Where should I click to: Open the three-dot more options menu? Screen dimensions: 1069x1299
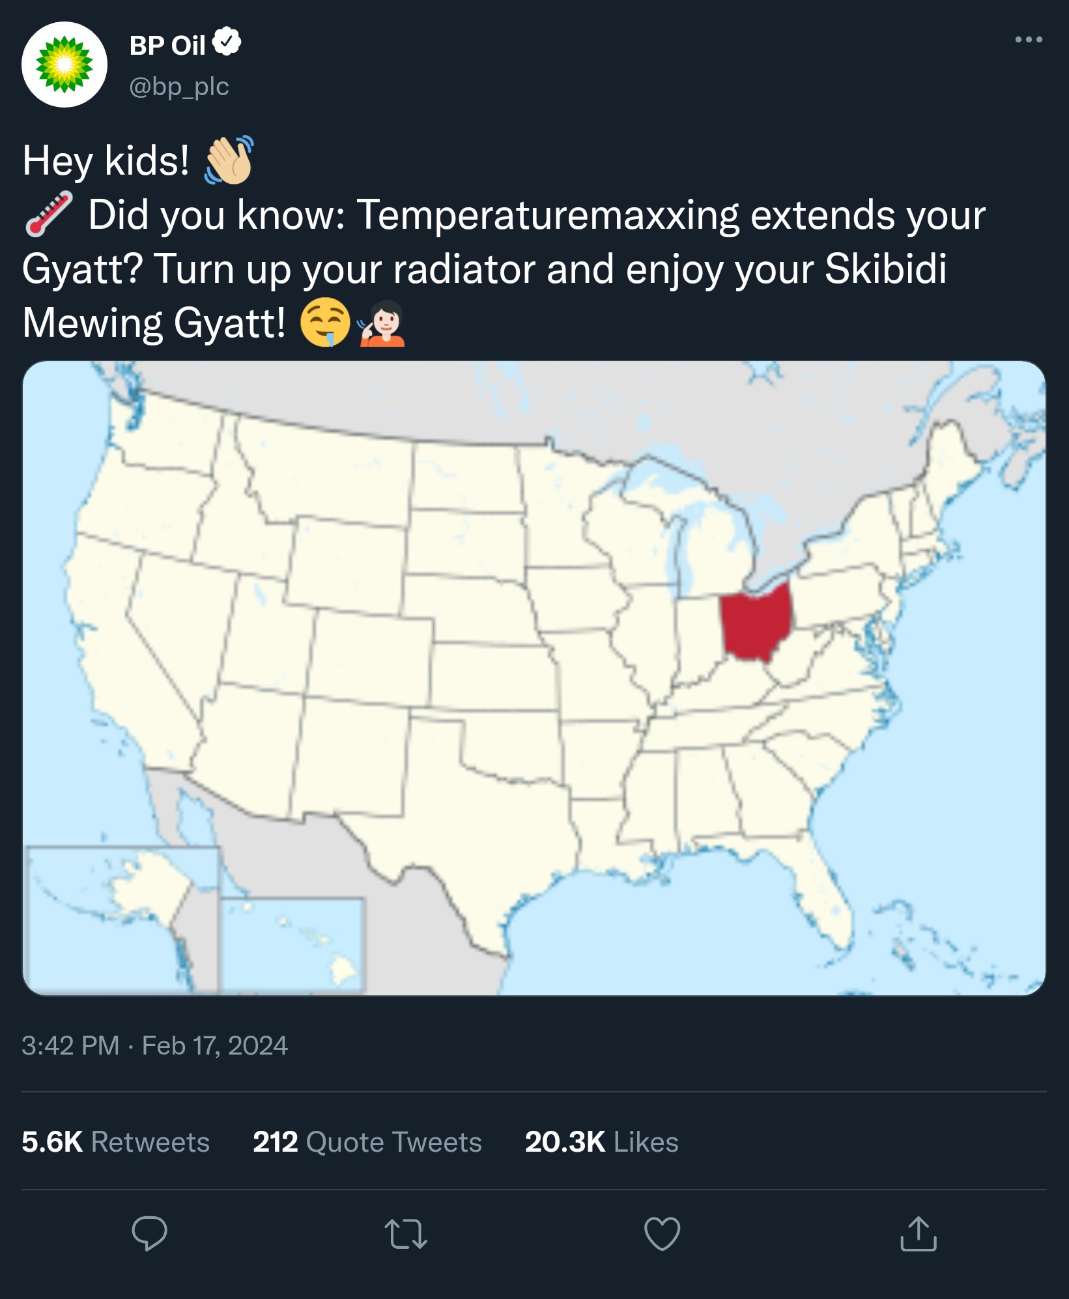(x=1029, y=40)
